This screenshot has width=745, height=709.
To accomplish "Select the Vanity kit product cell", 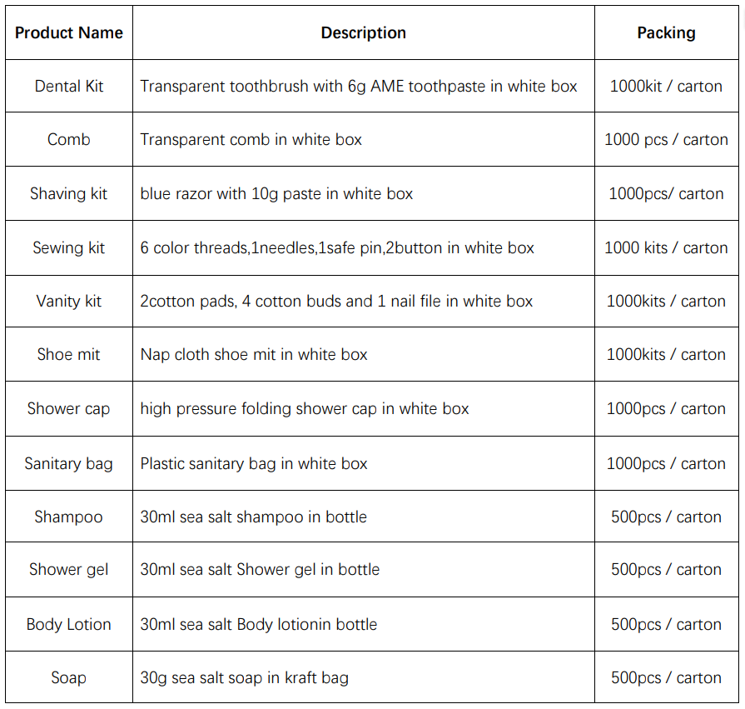I will coord(69,301).
